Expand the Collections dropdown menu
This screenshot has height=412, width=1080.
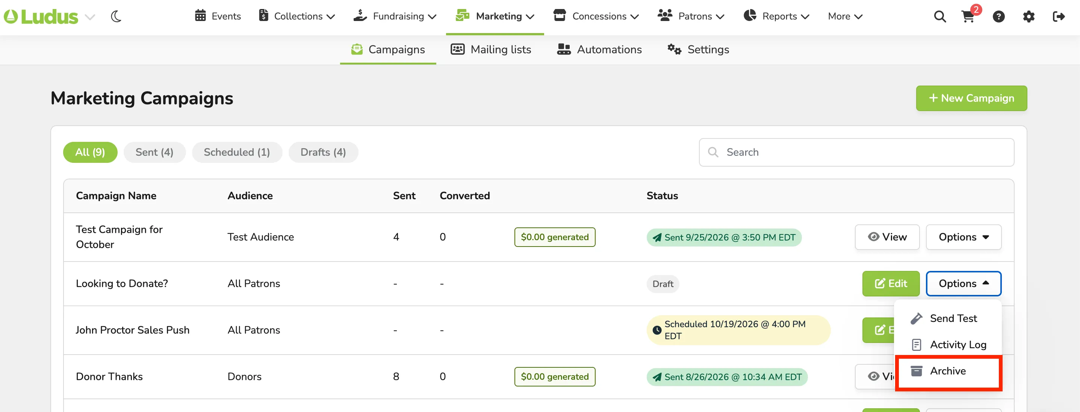297,17
